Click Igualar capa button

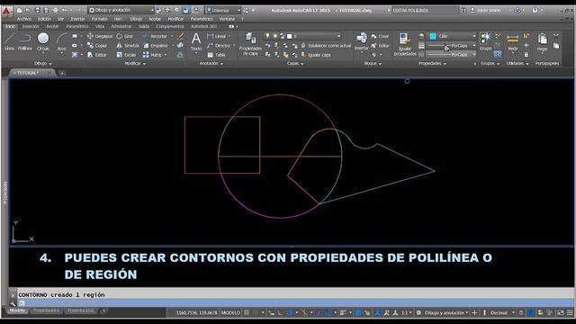316,55
